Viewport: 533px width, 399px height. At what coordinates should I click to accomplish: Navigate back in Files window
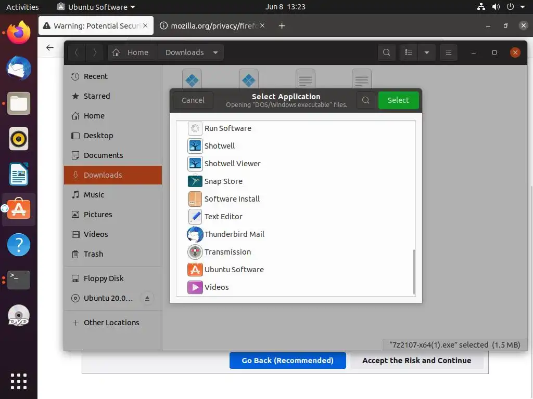(x=77, y=52)
